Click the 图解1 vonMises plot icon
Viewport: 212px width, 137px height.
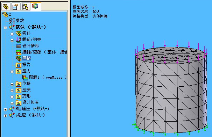tap(25, 78)
